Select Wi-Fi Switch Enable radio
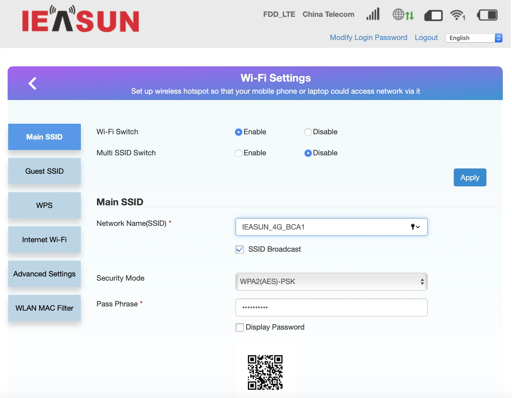This screenshot has width=512, height=398. (238, 132)
